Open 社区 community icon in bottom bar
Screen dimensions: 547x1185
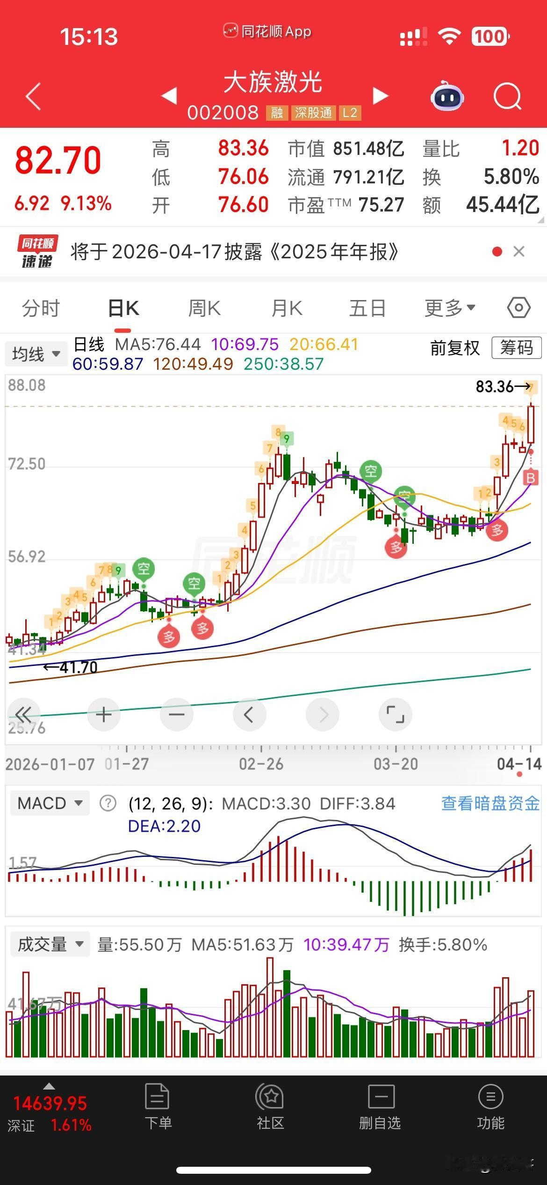coord(270,1096)
